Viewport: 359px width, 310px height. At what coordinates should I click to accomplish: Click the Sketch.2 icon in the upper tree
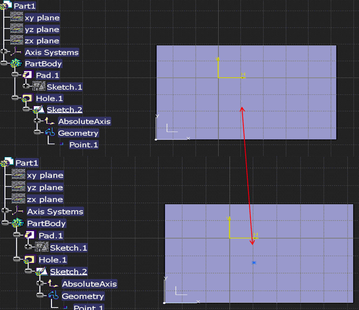pyautogui.click(x=38, y=109)
